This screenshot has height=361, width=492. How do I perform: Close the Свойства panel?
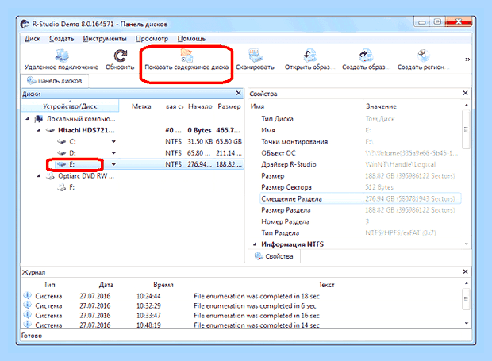click(x=465, y=93)
